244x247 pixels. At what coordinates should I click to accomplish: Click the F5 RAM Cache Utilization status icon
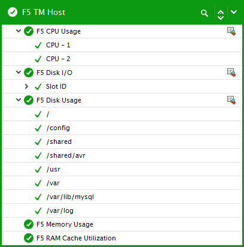click(x=29, y=238)
